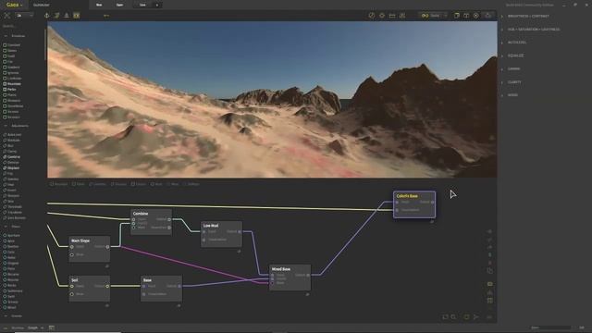Click the pin icon under Soil node
This screenshot has height=333, width=592.
(107, 305)
